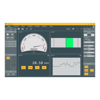The height and width of the screenshot is (100, 100).
Task: Click the yellow Clear button in right panel
Action: click(x=86, y=74)
